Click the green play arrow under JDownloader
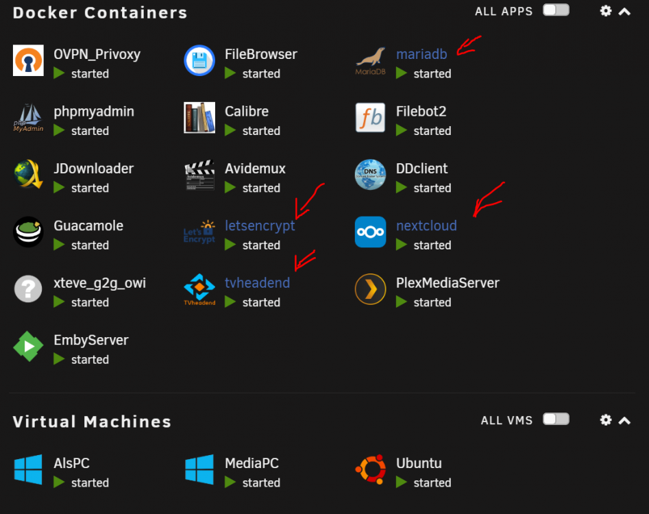Screen dimensions: 649x514 59,188
